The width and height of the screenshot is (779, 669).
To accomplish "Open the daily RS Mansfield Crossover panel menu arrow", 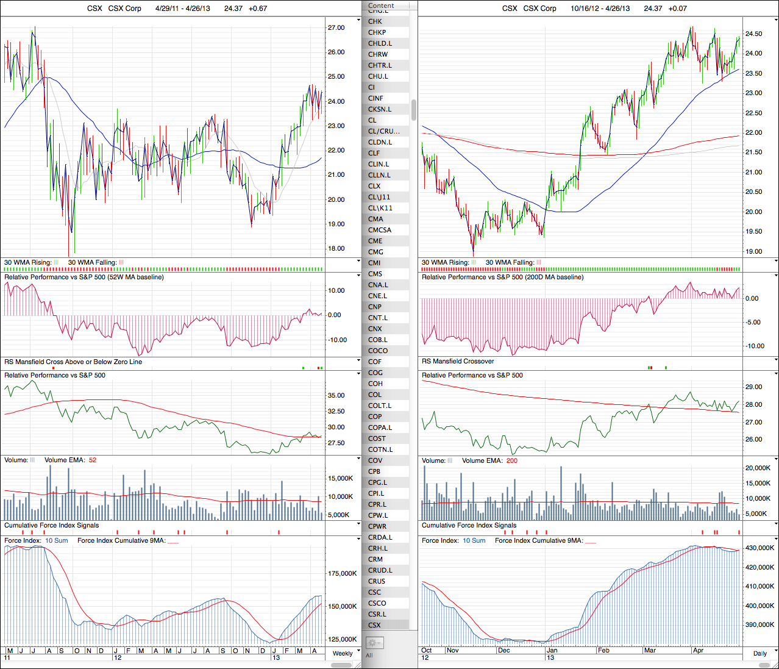I will (x=775, y=361).
